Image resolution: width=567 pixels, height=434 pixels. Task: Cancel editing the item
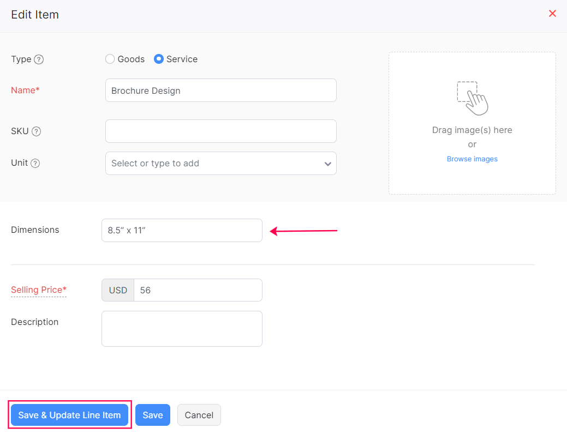coord(199,415)
